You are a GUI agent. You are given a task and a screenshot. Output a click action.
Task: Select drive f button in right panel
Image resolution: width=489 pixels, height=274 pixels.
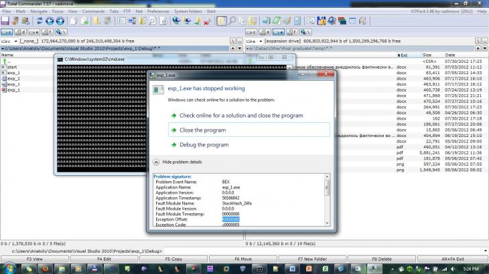tap(292, 32)
